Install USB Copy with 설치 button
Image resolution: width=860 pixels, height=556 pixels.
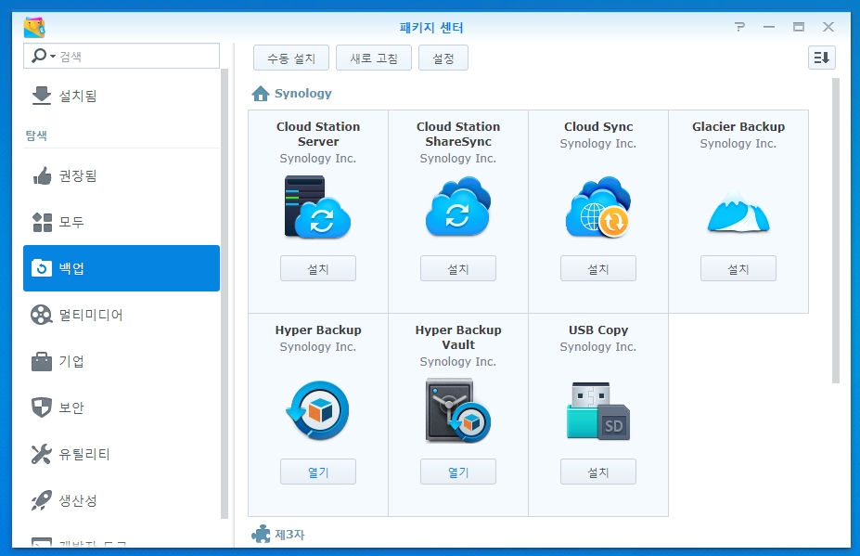click(x=598, y=472)
